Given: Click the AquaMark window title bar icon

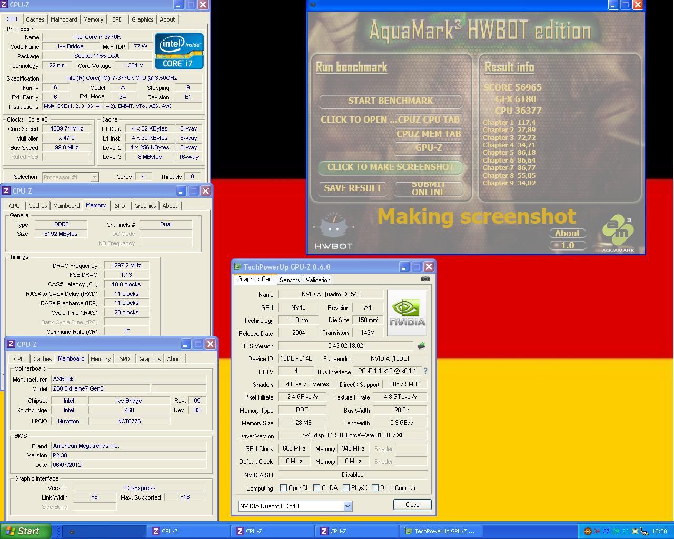Looking at the screenshot, I should tap(313, 5).
